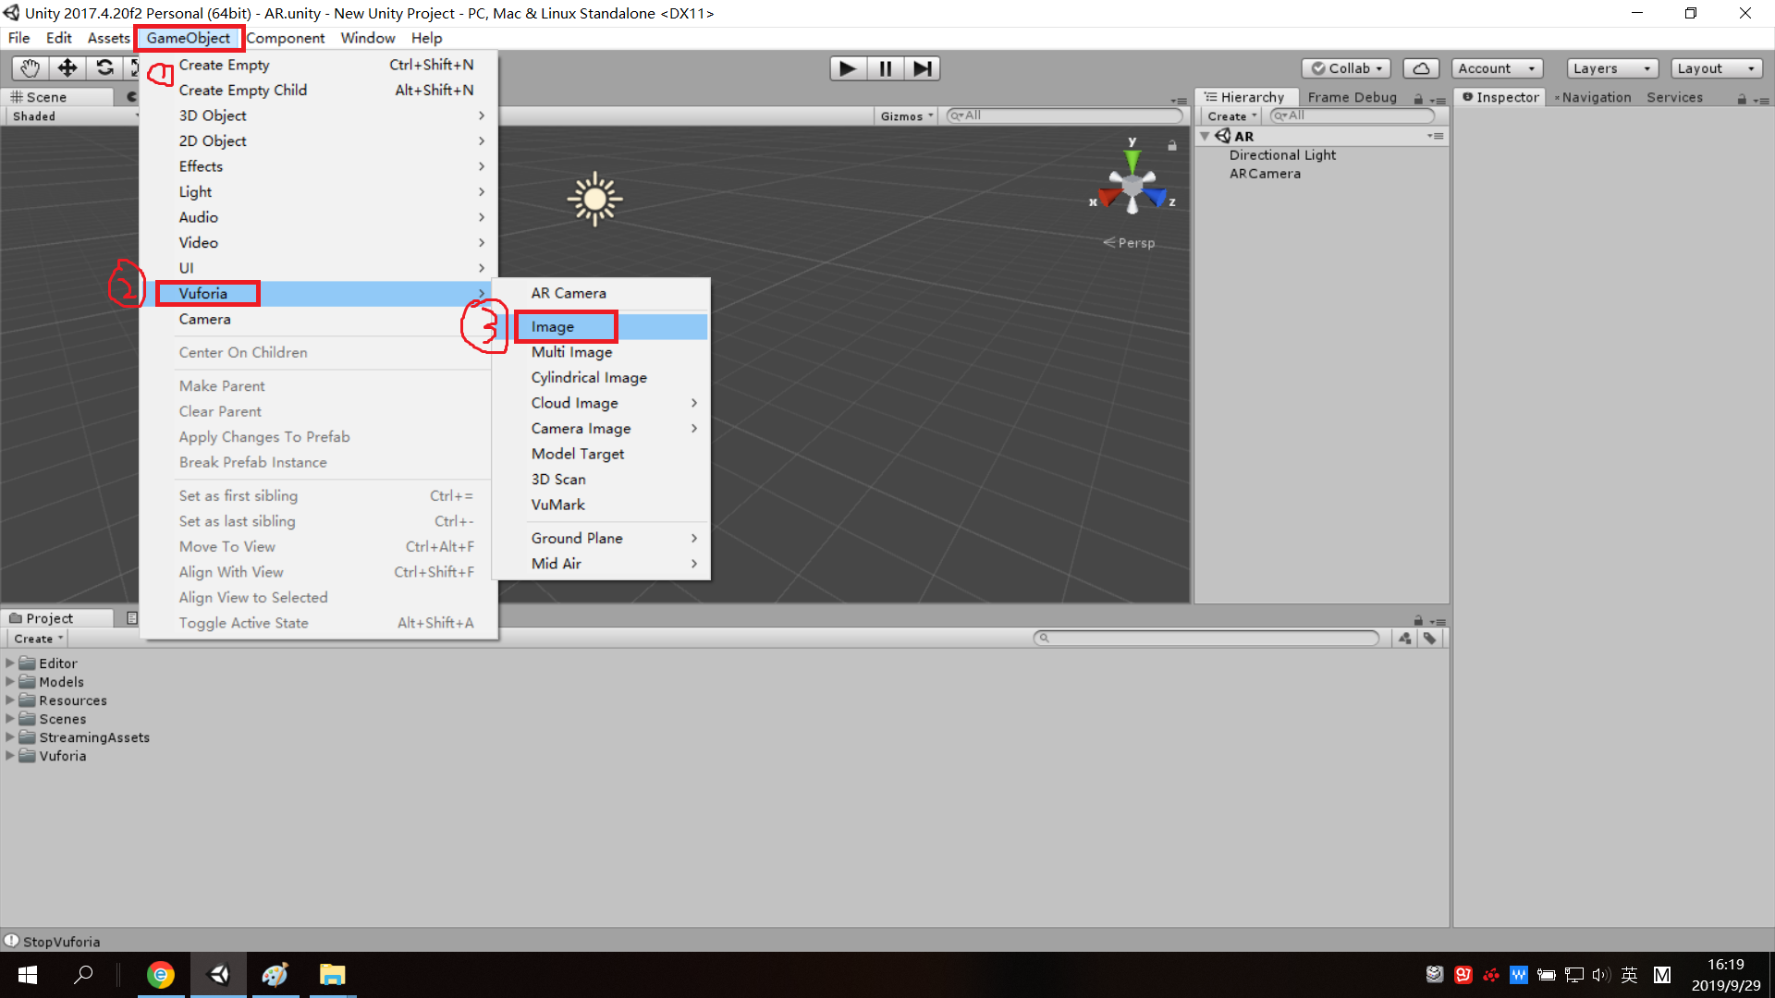Image resolution: width=1775 pixels, height=998 pixels.
Task: Select the Move tool
Action: (x=67, y=67)
